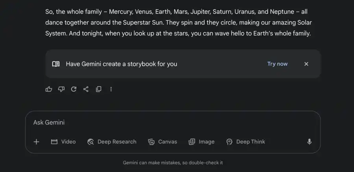Start voice input with the microphone icon

tap(309, 142)
